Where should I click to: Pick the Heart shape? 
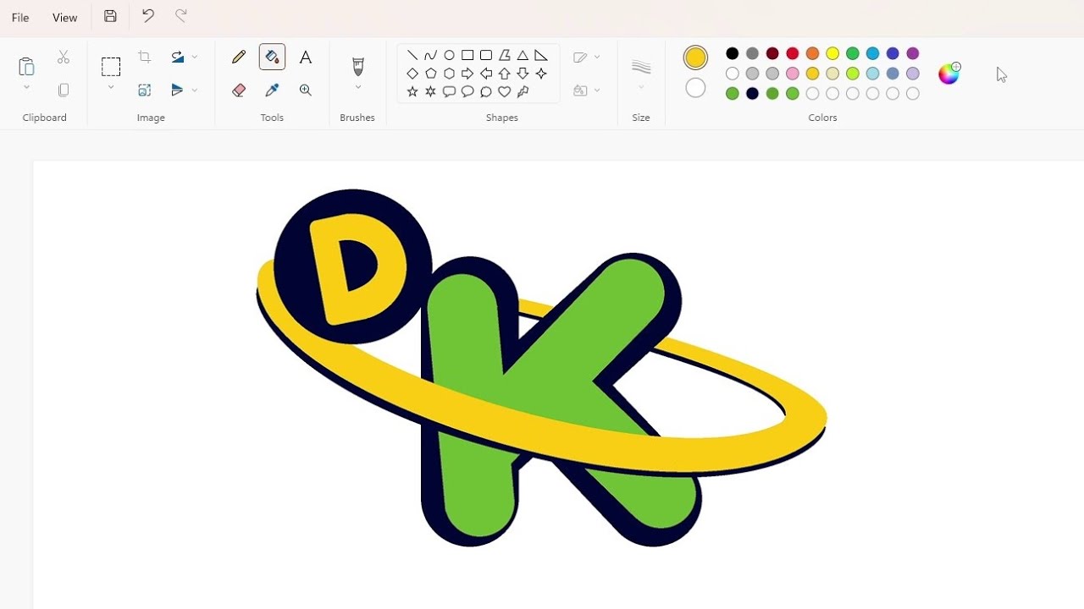[x=505, y=91]
